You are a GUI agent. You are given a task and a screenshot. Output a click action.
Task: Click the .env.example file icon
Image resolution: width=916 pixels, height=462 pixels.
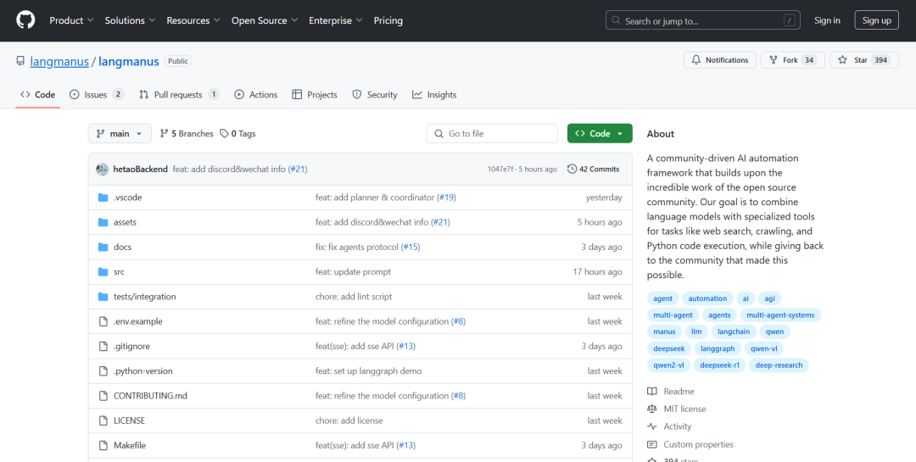click(103, 321)
